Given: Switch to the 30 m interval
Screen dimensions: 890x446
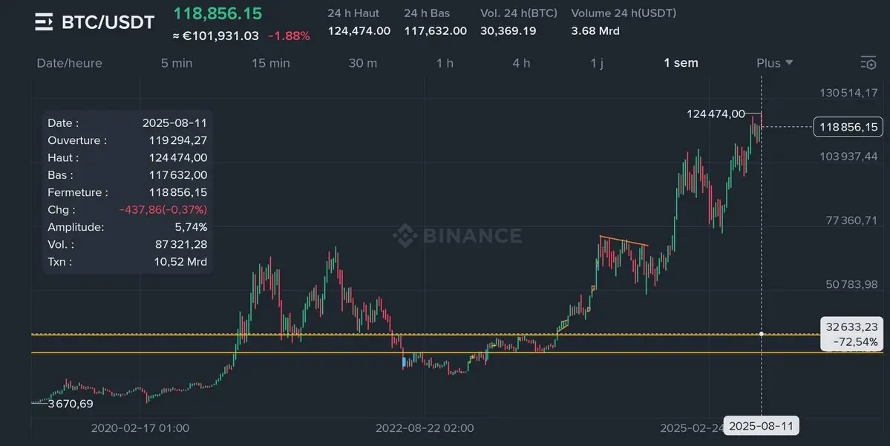Looking at the screenshot, I should [363, 63].
